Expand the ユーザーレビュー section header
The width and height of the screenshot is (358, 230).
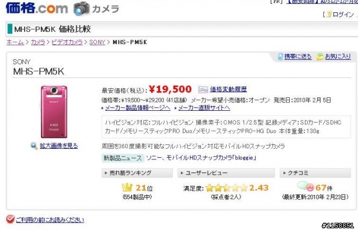pos(226,173)
